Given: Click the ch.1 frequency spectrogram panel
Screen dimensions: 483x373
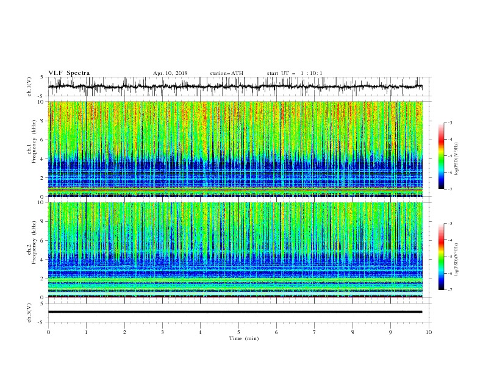Looking at the screenshot, I should click(x=235, y=149).
